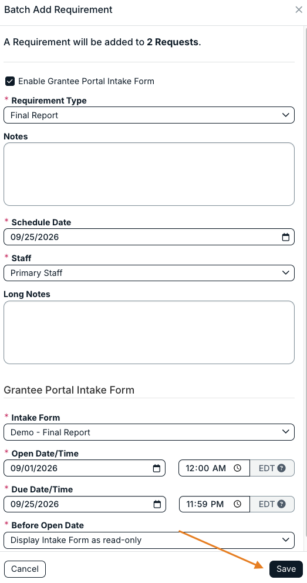The width and height of the screenshot is (307, 583).
Task: Click the clock icon beside 11:59 PM
Action: (x=237, y=504)
